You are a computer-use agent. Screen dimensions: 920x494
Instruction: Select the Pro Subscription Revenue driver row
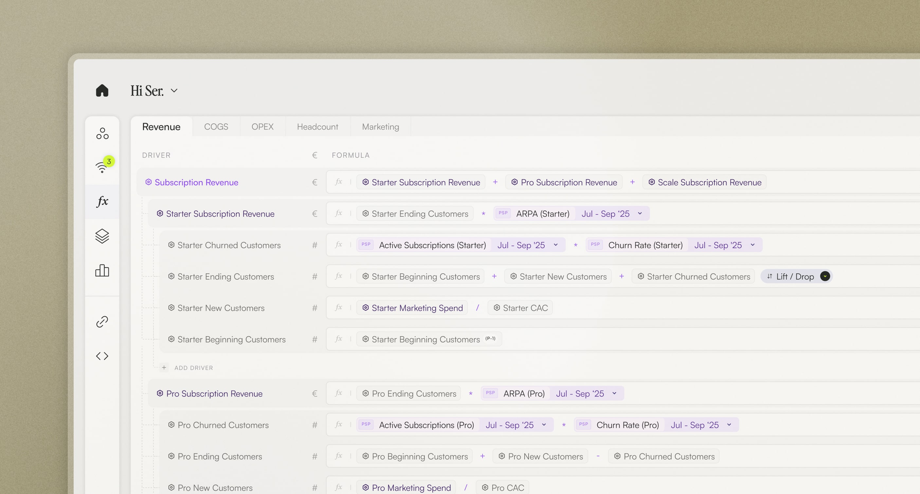coord(214,393)
